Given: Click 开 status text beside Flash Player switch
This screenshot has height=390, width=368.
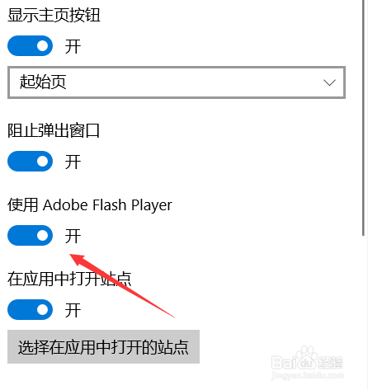Looking at the screenshot, I should pyautogui.click(x=73, y=236).
